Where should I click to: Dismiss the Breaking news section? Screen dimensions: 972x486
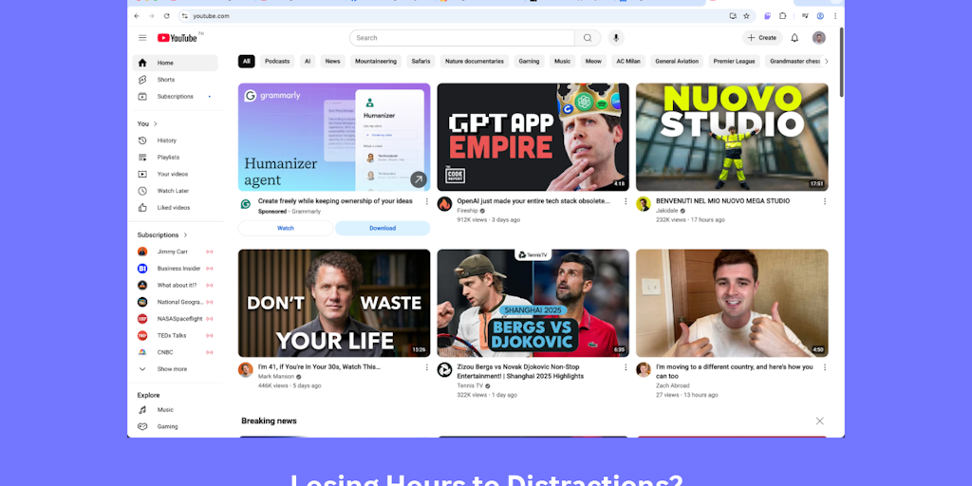pos(819,421)
